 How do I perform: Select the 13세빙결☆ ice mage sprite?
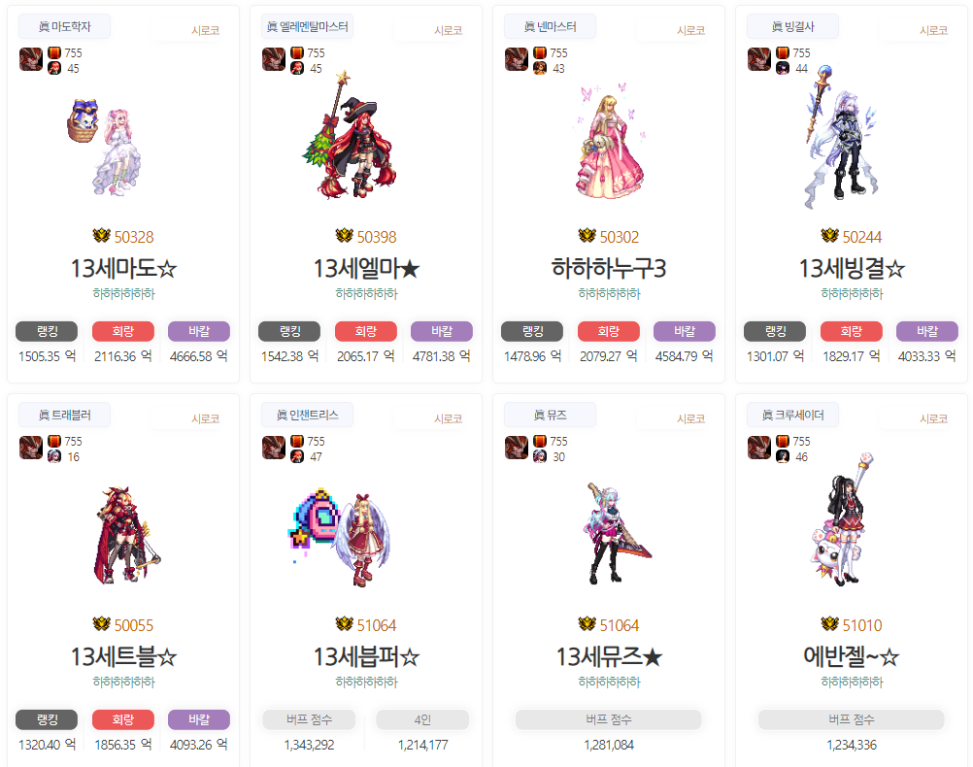point(842,137)
